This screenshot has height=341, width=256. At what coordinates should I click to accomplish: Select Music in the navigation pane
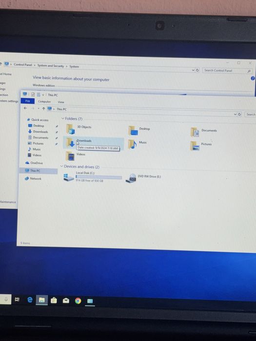point(34,149)
